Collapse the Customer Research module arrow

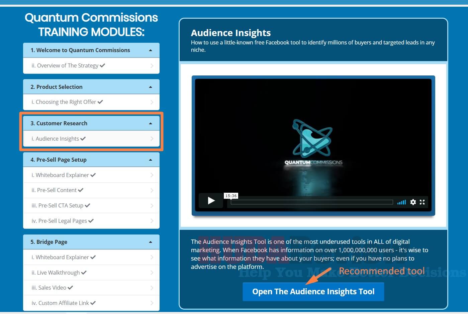coord(151,124)
